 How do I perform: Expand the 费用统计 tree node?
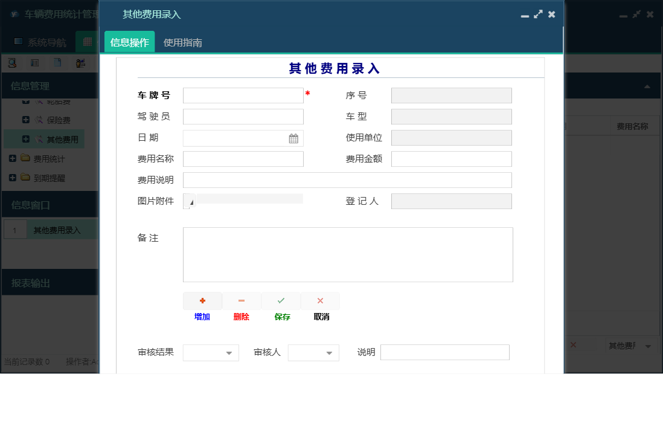coord(12,158)
